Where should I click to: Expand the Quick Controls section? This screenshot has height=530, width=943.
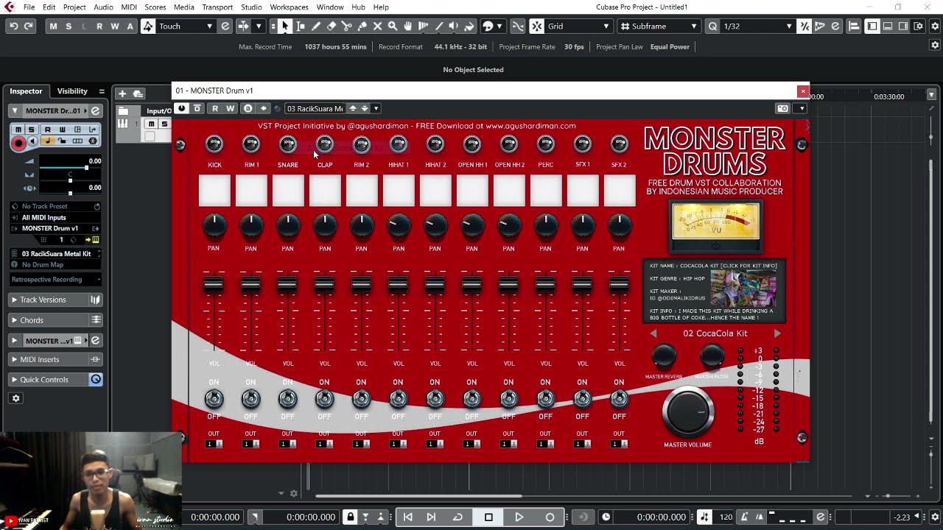[55, 380]
